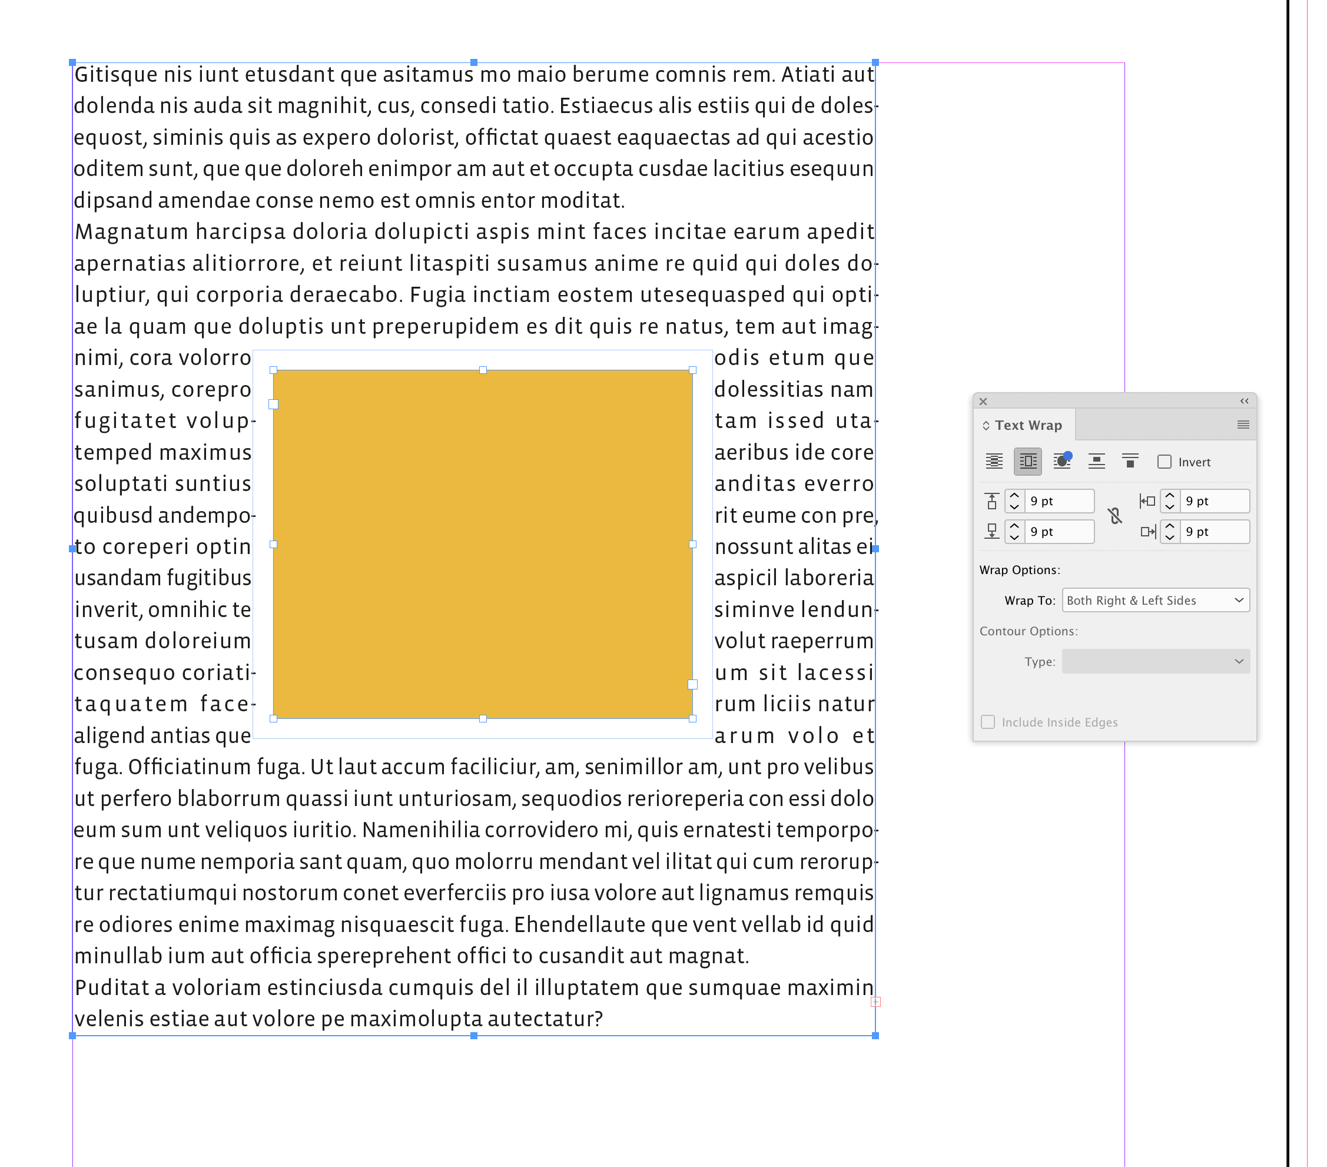The height and width of the screenshot is (1167, 1327).
Task: Open the Text Wrap panel menu icon
Action: (x=1244, y=425)
